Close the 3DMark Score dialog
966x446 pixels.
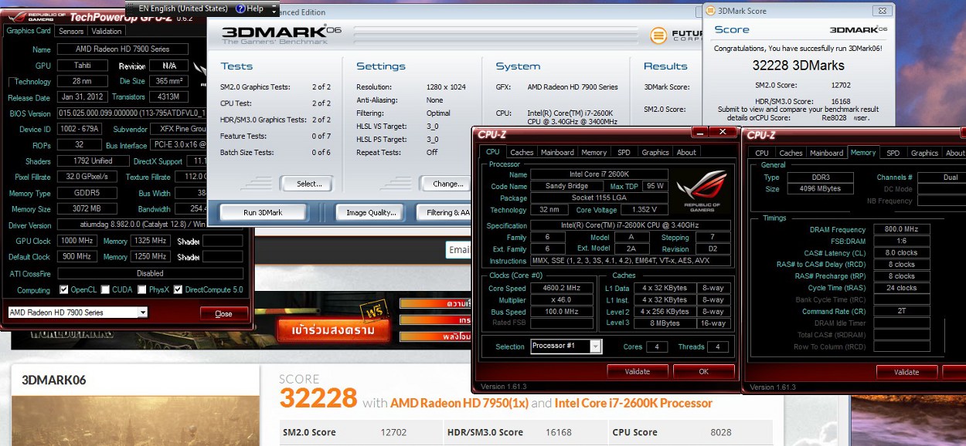[882, 11]
